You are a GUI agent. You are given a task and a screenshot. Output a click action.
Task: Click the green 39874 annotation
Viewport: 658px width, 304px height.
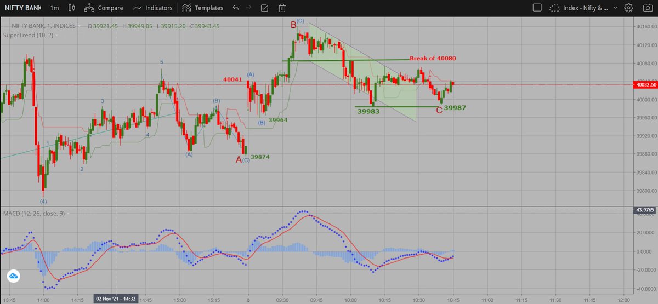click(260, 157)
